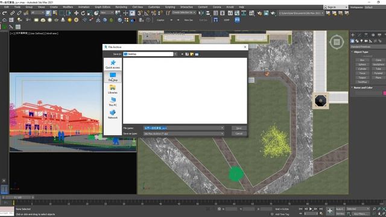Click the yellow sun light icon
Viewport: 386px width, 217px height.
click(70, 20)
